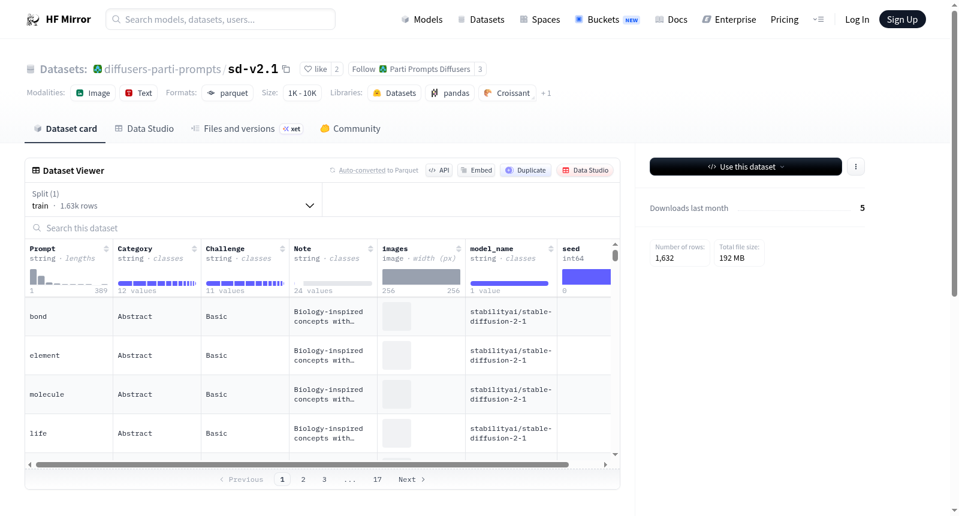Screen dimensions: 959x516
Task: Click the table horizontal scrollbar
Action: (x=302, y=464)
